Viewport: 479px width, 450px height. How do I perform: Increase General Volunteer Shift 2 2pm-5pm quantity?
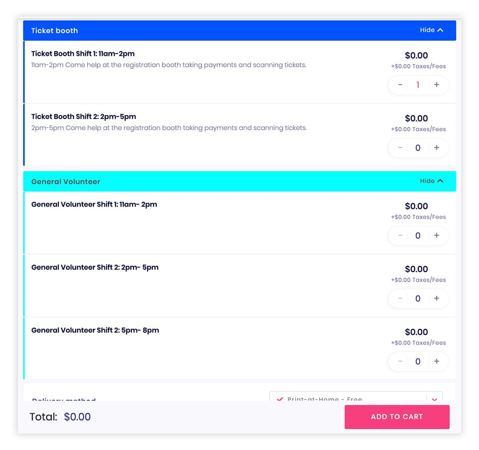[436, 298]
